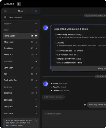Screen dimensions: 106x128
Task: Click the Name: Not found line
Action: point(60,84)
